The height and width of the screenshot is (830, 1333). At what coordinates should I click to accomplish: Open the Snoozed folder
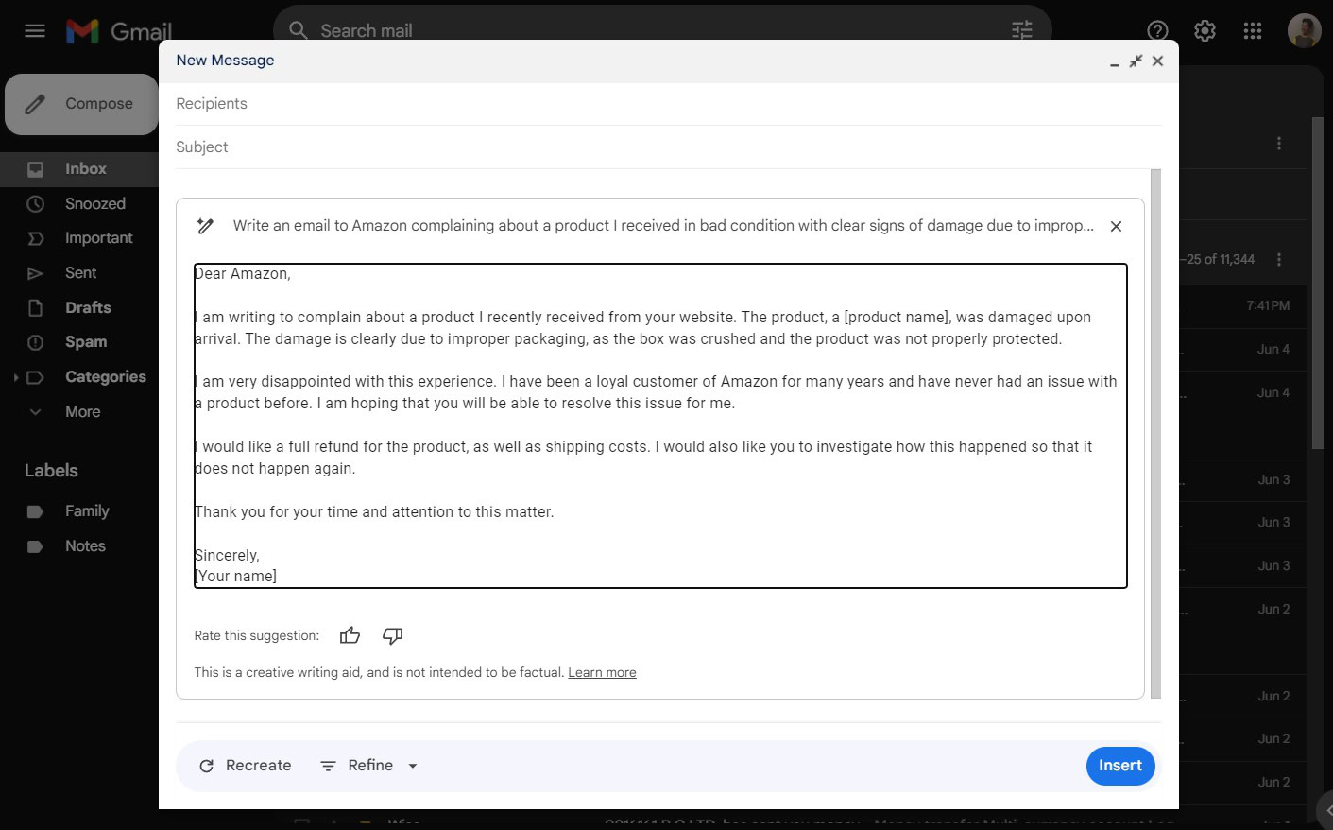pos(94,204)
